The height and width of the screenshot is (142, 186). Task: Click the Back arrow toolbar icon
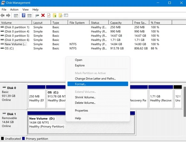pos(2,15)
